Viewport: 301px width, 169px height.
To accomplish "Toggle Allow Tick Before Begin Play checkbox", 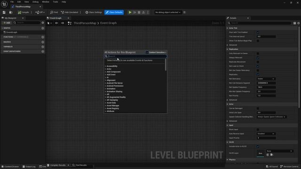I will (x=258, y=41).
